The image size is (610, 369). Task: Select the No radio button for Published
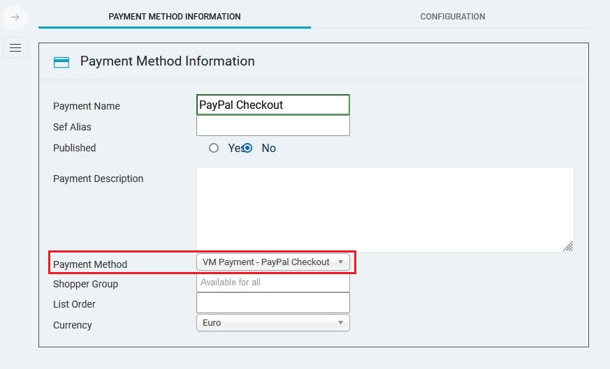[x=247, y=148]
